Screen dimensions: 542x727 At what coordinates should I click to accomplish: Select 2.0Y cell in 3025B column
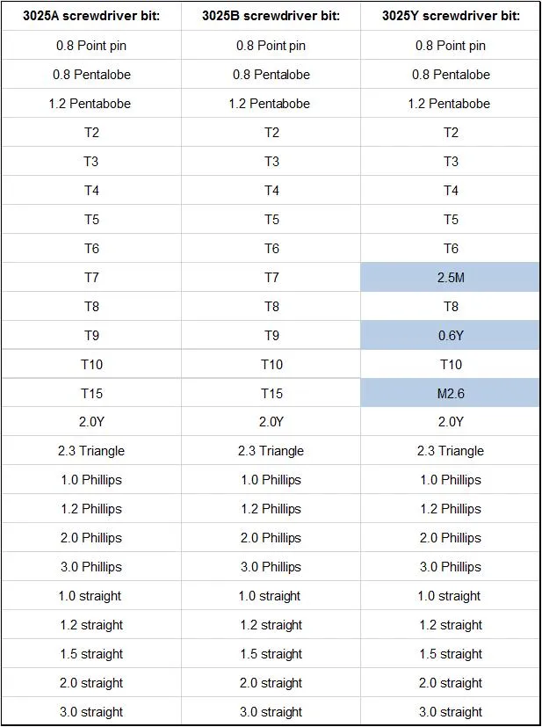click(x=271, y=422)
